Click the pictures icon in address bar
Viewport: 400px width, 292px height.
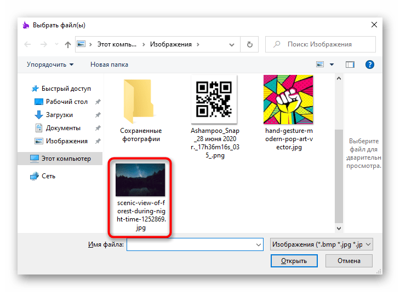point(81,44)
